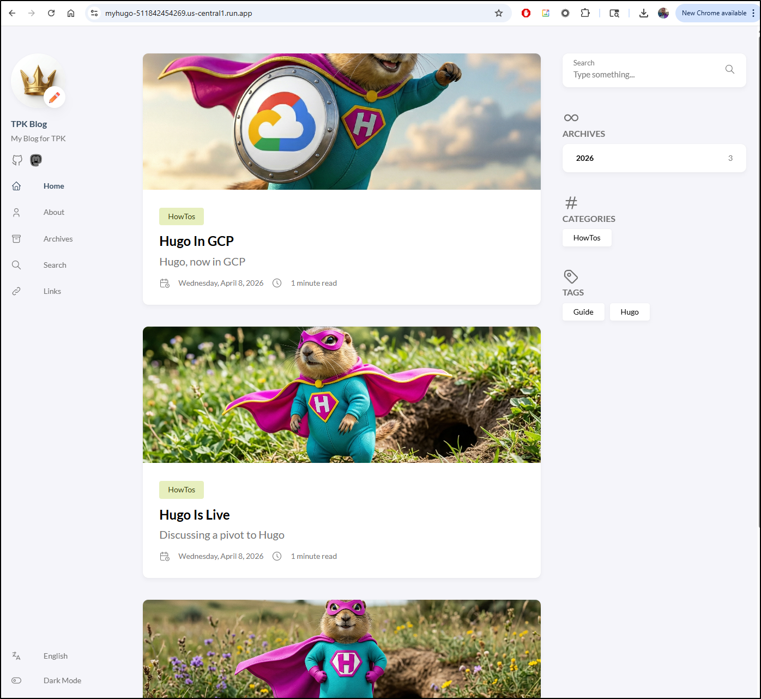Open the Chrome downloads icon
The width and height of the screenshot is (761, 699).
coord(643,13)
